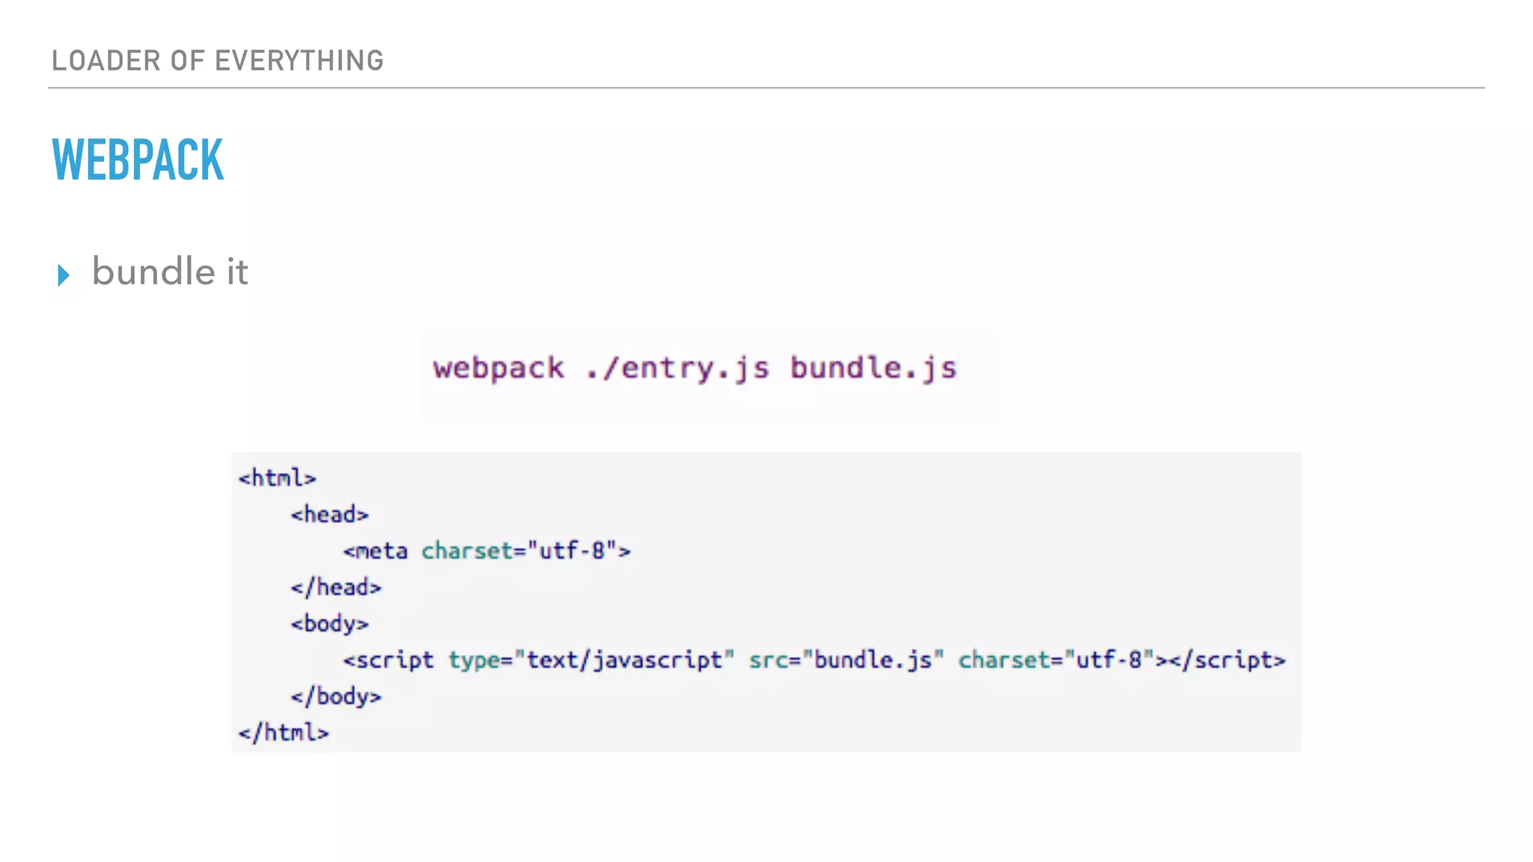Click charset="utf-8" in the script tag
The image size is (1533, 862).
(x=1055, y=660)
